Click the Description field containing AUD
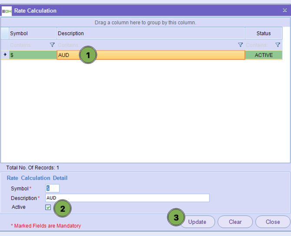This screenshot has height=236, width=291. (127, 198)
